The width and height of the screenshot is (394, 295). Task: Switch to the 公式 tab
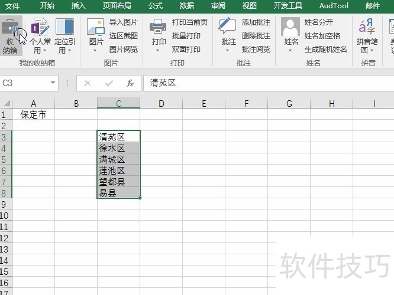(x=155, y=5)
